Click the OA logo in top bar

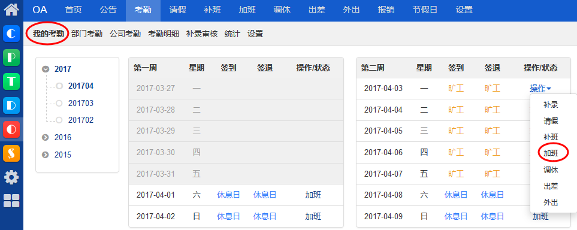[x=40, y=10]
